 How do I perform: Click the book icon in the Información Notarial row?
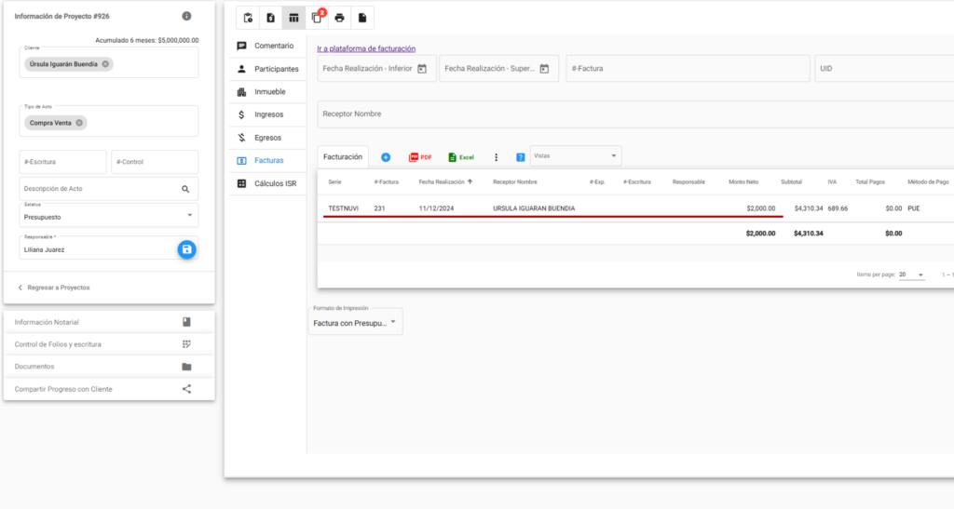tap(186, 322)
